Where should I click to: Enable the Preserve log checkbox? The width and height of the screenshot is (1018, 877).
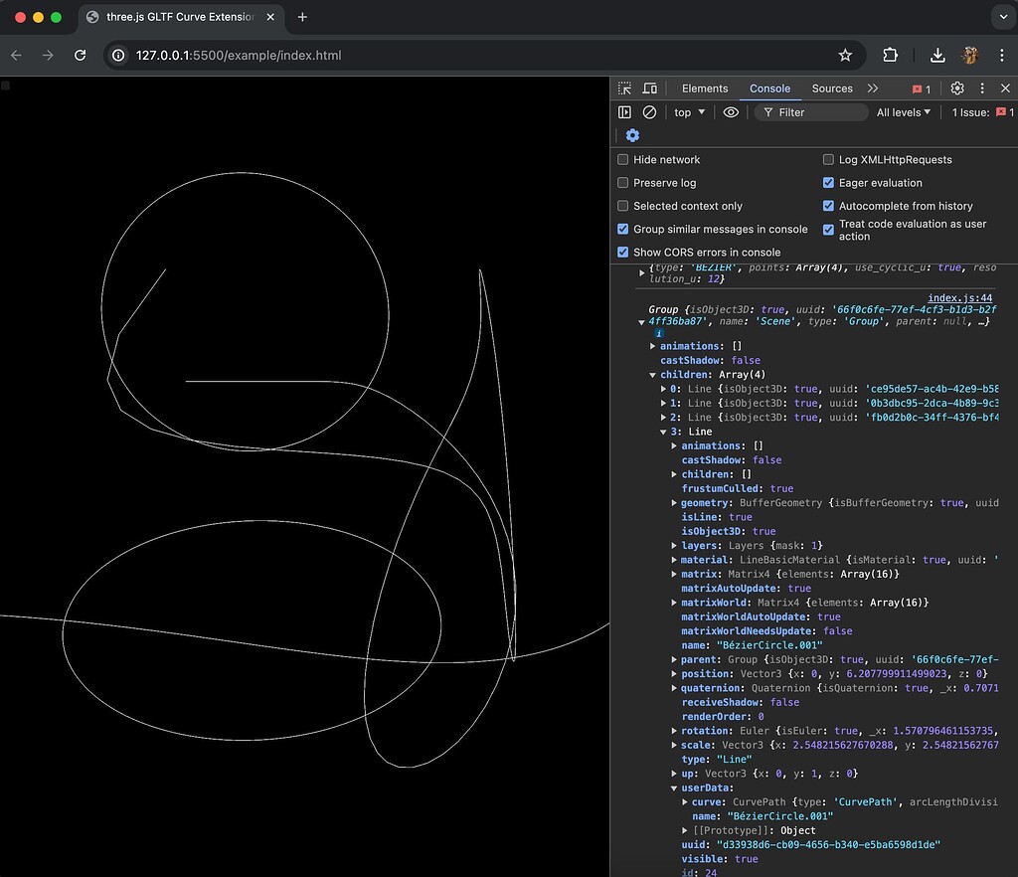(621, 182)
